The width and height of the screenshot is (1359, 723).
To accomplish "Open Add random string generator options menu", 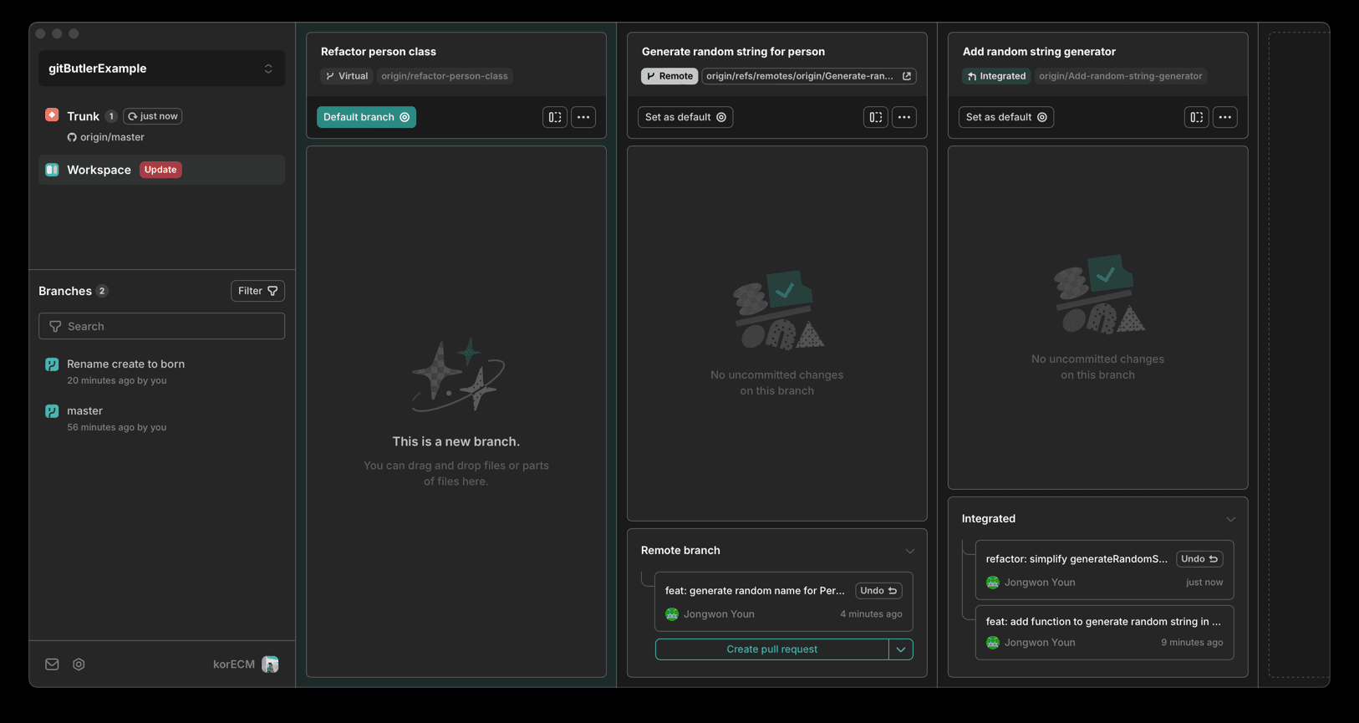I will pyautogui.click(x=1225, y=117).
